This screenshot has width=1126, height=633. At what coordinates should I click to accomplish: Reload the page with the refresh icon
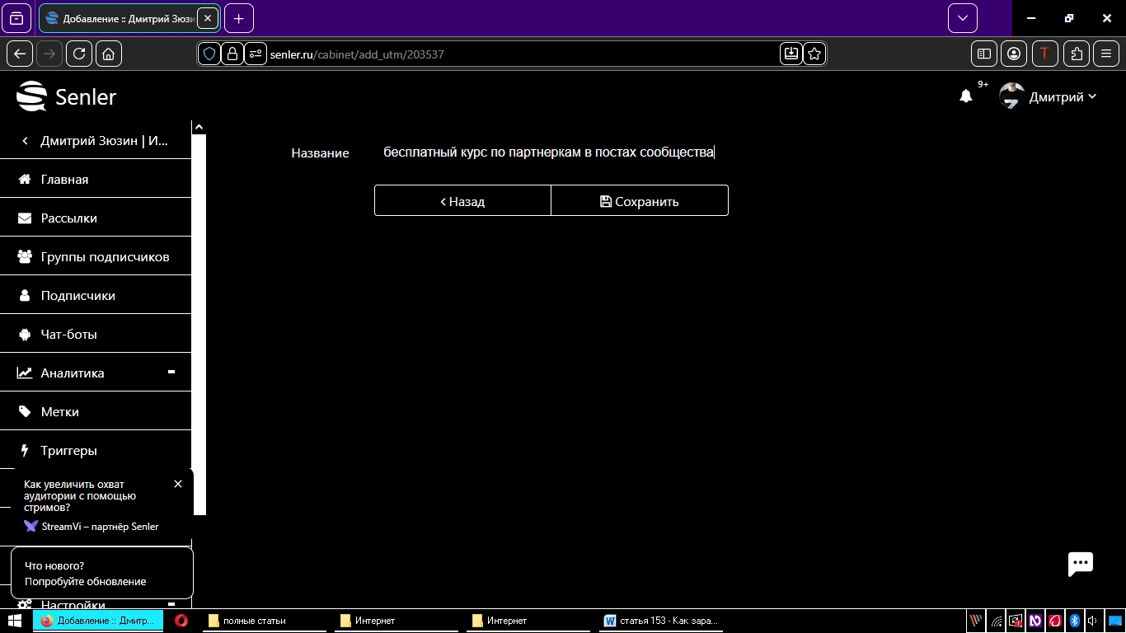[x=79, y=54]
